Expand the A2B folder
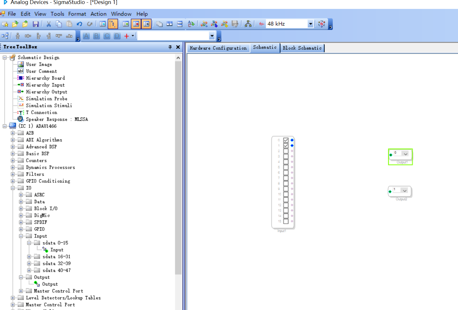Viewport: 458px width, 310px height. click(x=13, y=133)
